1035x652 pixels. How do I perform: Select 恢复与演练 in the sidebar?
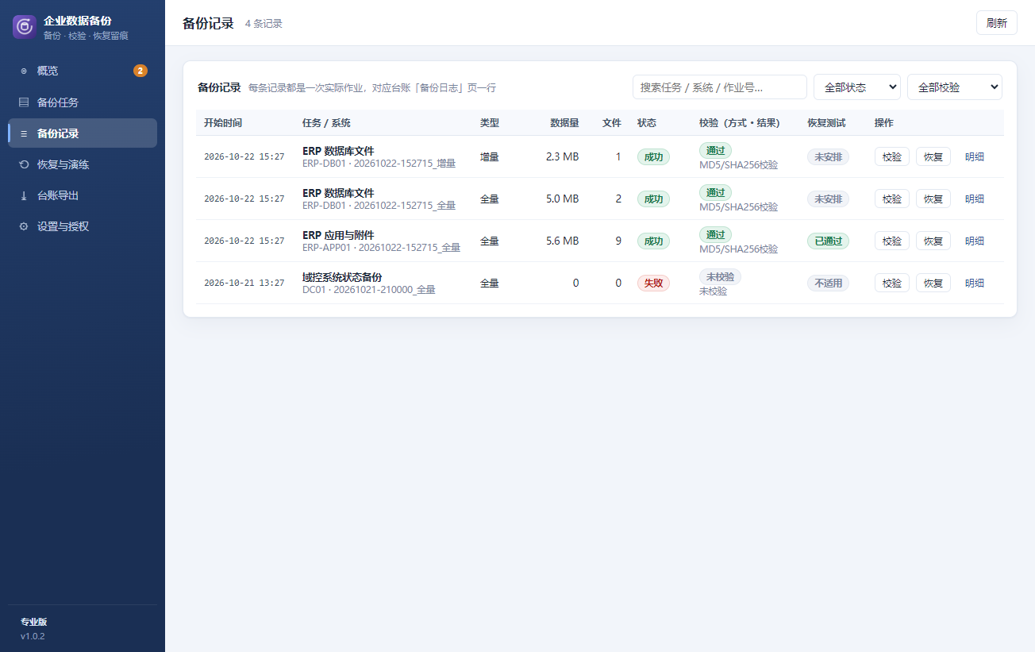83,164
